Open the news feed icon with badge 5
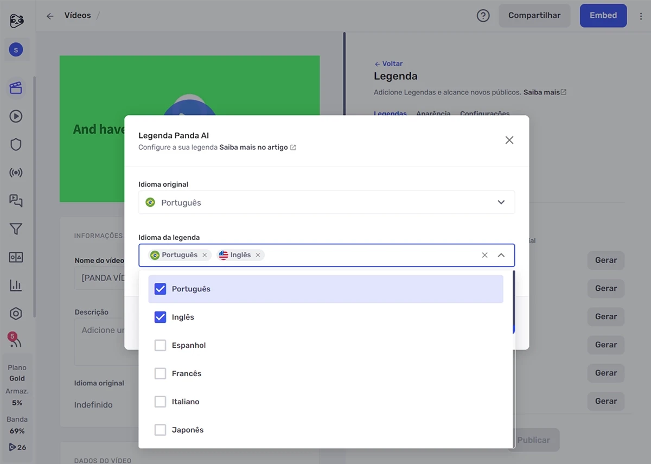Image resolution: width=651 pixels, height=464 pixels. (x=15, y=341)
